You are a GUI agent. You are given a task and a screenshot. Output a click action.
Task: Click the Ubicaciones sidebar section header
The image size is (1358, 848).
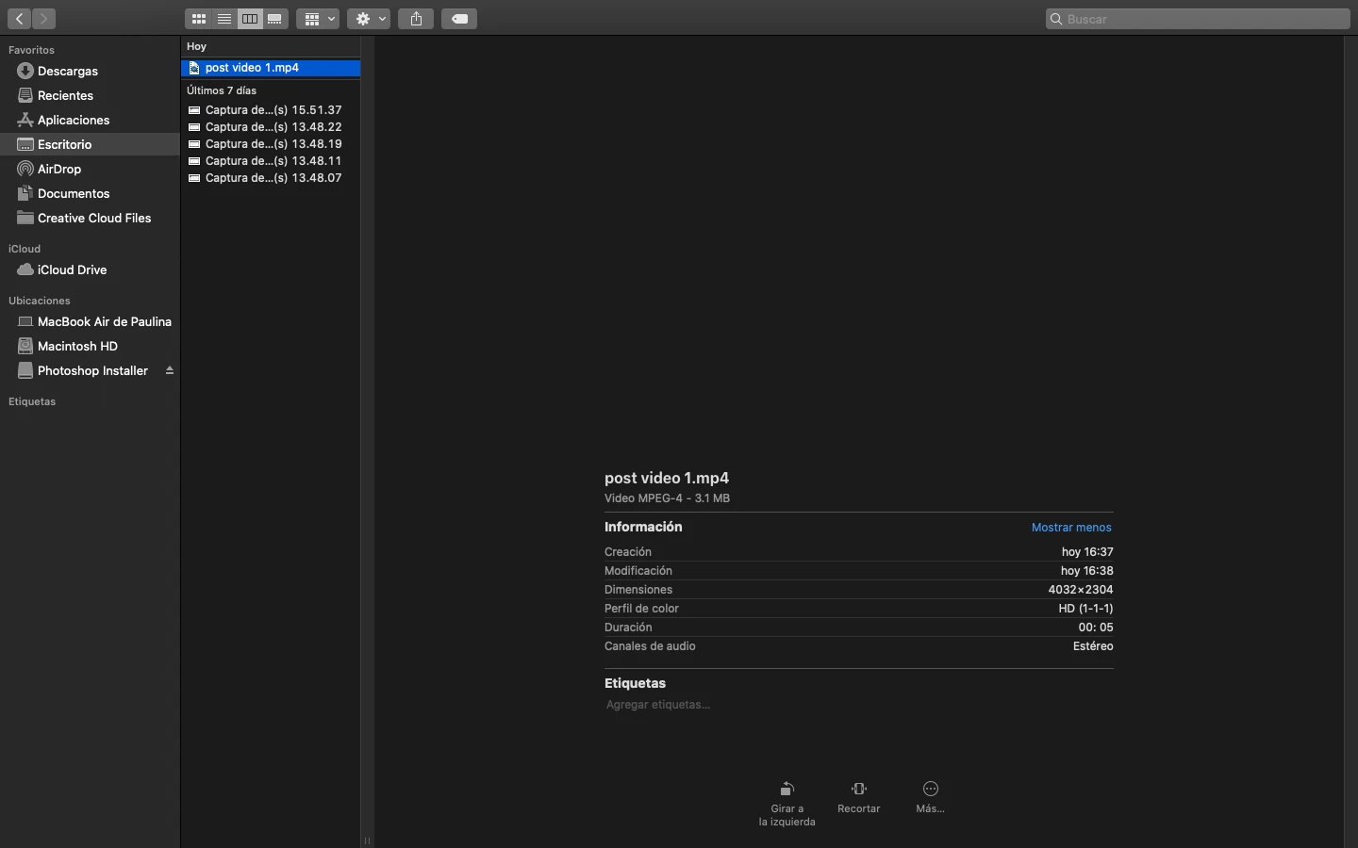pyautogui.click(x=40, y=302)
